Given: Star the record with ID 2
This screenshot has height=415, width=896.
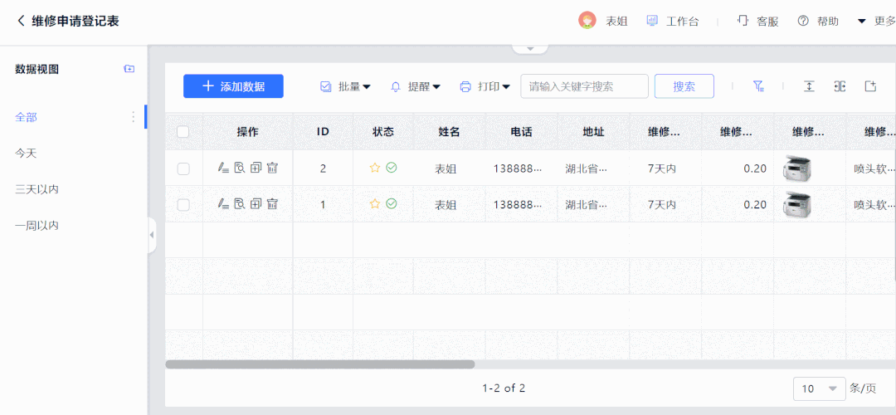Looking at the screenshot, I should 374,168.
